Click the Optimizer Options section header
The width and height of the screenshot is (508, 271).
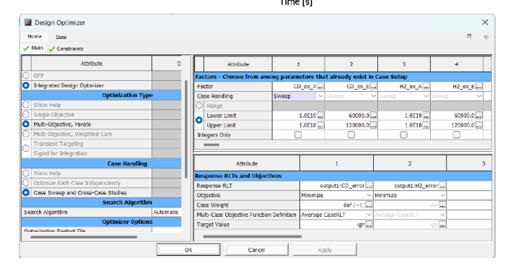click(102, 222)
